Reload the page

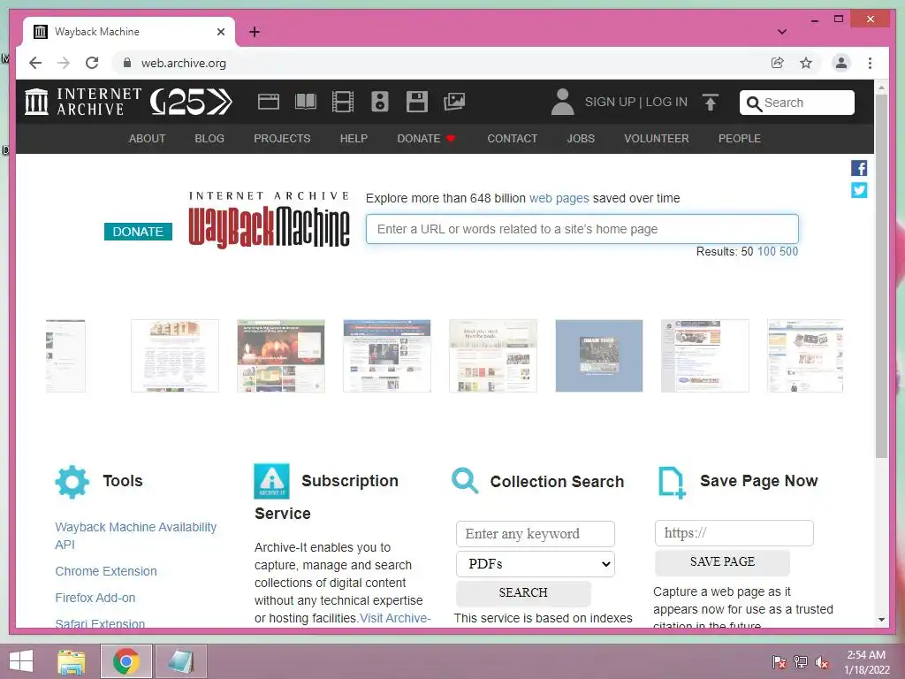click(x=92, y=63)
